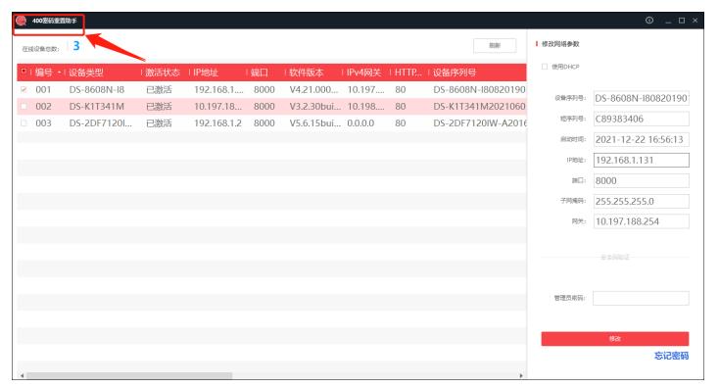Focus the gateway field 10.197.188.254

click(641, 221)
